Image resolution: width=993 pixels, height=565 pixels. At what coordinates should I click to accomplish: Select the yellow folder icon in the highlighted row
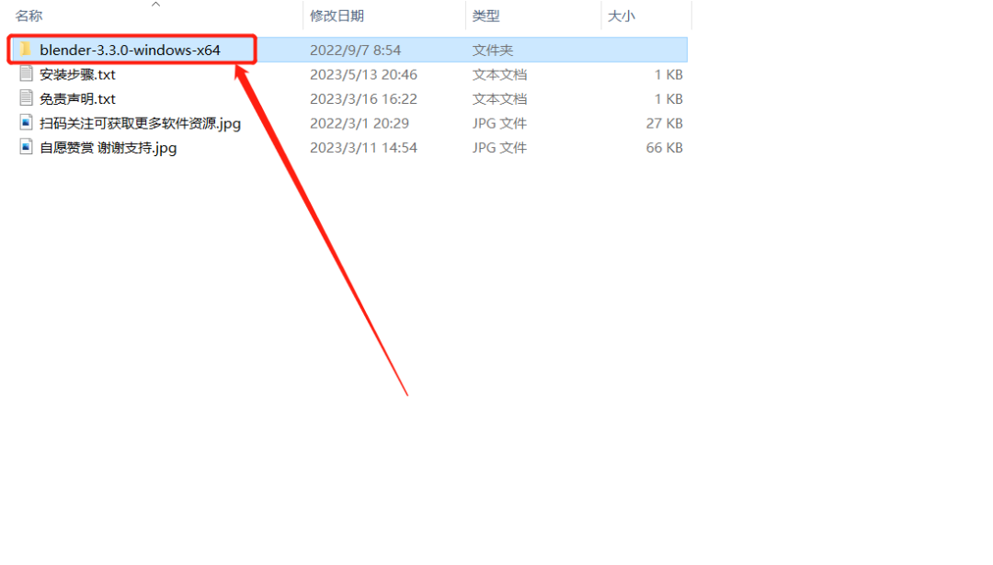(23, 49)
